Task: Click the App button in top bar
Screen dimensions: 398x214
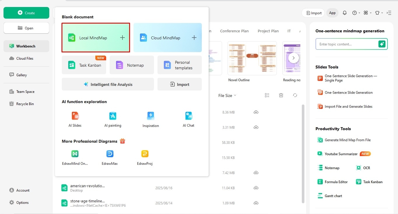Action: pos(332,13)
